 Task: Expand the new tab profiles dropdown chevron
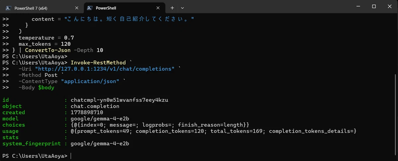click(x=182, y=8)
